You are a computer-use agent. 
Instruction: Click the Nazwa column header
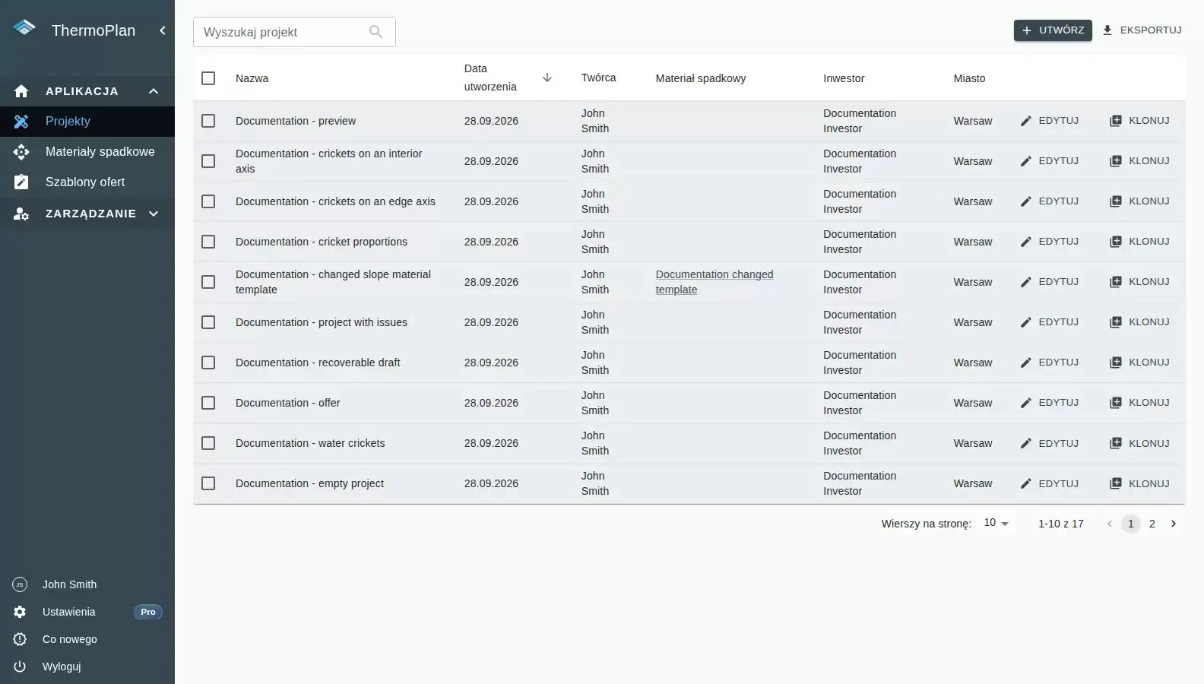[252, 78]
